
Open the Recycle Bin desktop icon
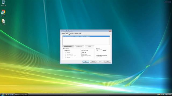(3, 3)
